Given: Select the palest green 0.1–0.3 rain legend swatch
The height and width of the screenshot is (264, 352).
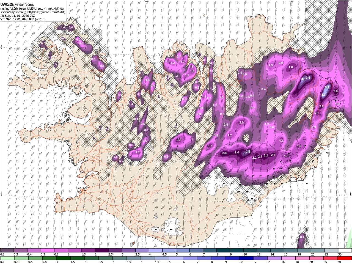Looking at the screenshot, I should (7, 258).
